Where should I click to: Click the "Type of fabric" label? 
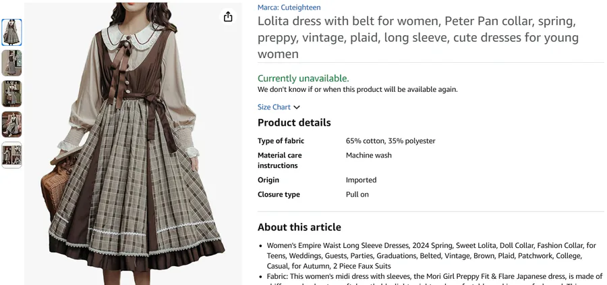click(281, 141)
